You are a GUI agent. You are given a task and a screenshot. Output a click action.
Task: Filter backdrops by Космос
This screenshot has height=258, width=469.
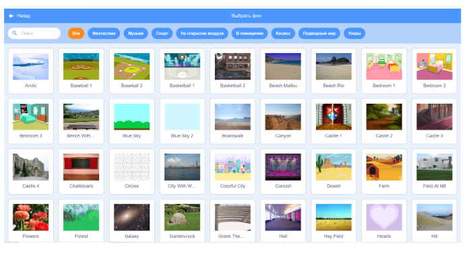coord(283,33)
